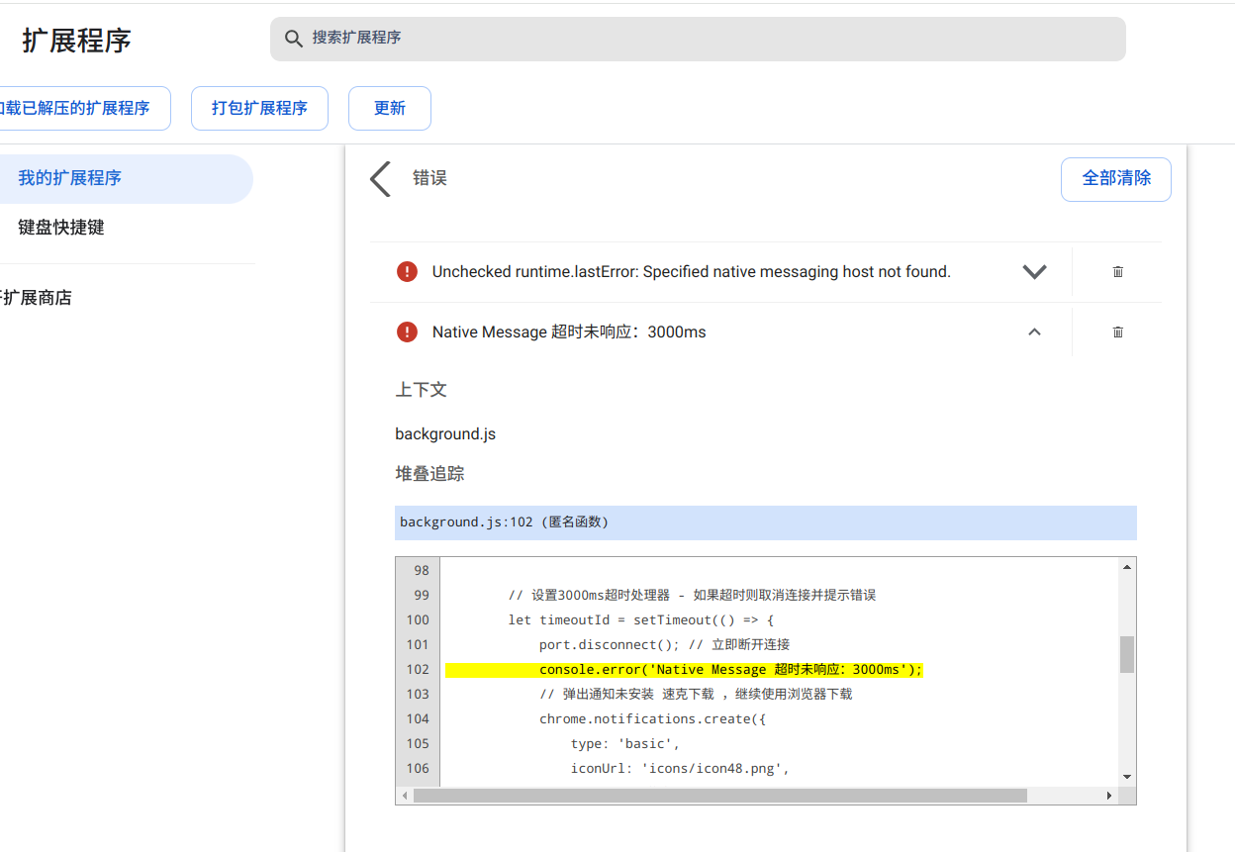The width and height of the screenshot is (1235, 852).
Task: Click the type: 'basic' code line
Action: pos(625,744)
